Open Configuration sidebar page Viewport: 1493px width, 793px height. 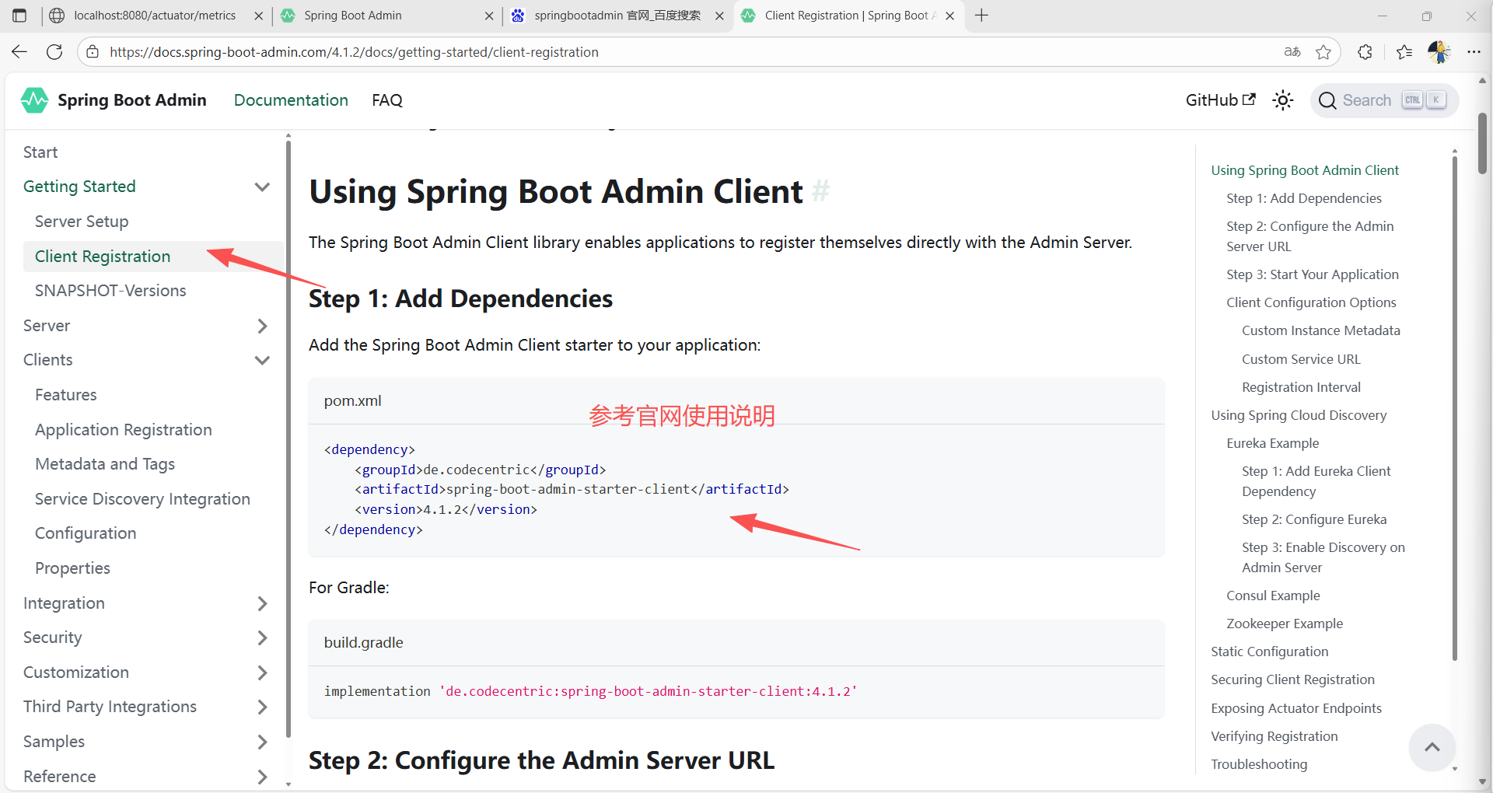click(x=86, y=533)
